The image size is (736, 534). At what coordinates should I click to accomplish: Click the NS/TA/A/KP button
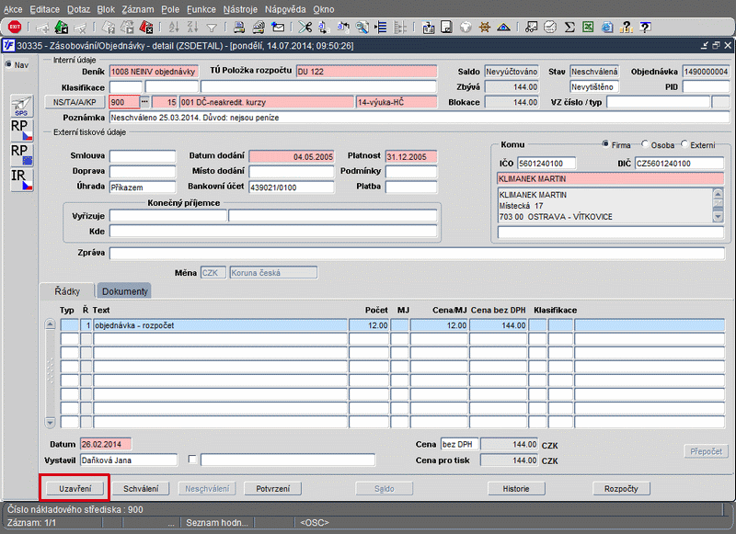point(75,102)
